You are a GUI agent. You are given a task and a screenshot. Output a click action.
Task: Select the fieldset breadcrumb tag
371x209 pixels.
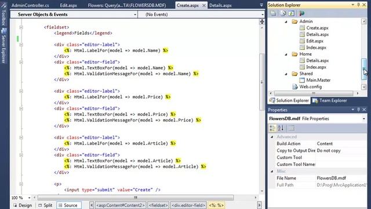pos(158,205)
